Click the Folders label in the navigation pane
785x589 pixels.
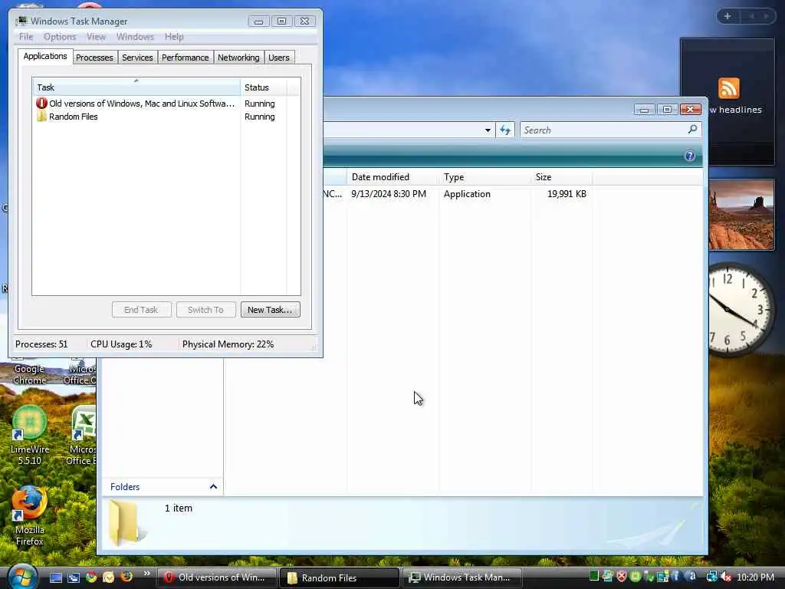pos(125,487)
